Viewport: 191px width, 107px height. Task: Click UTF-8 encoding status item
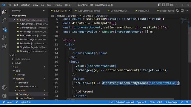pos(152,102)
